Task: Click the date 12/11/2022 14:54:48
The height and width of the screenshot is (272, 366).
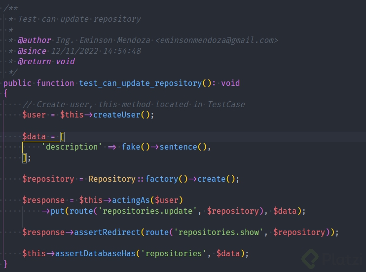Action: [x=96, y=51]
